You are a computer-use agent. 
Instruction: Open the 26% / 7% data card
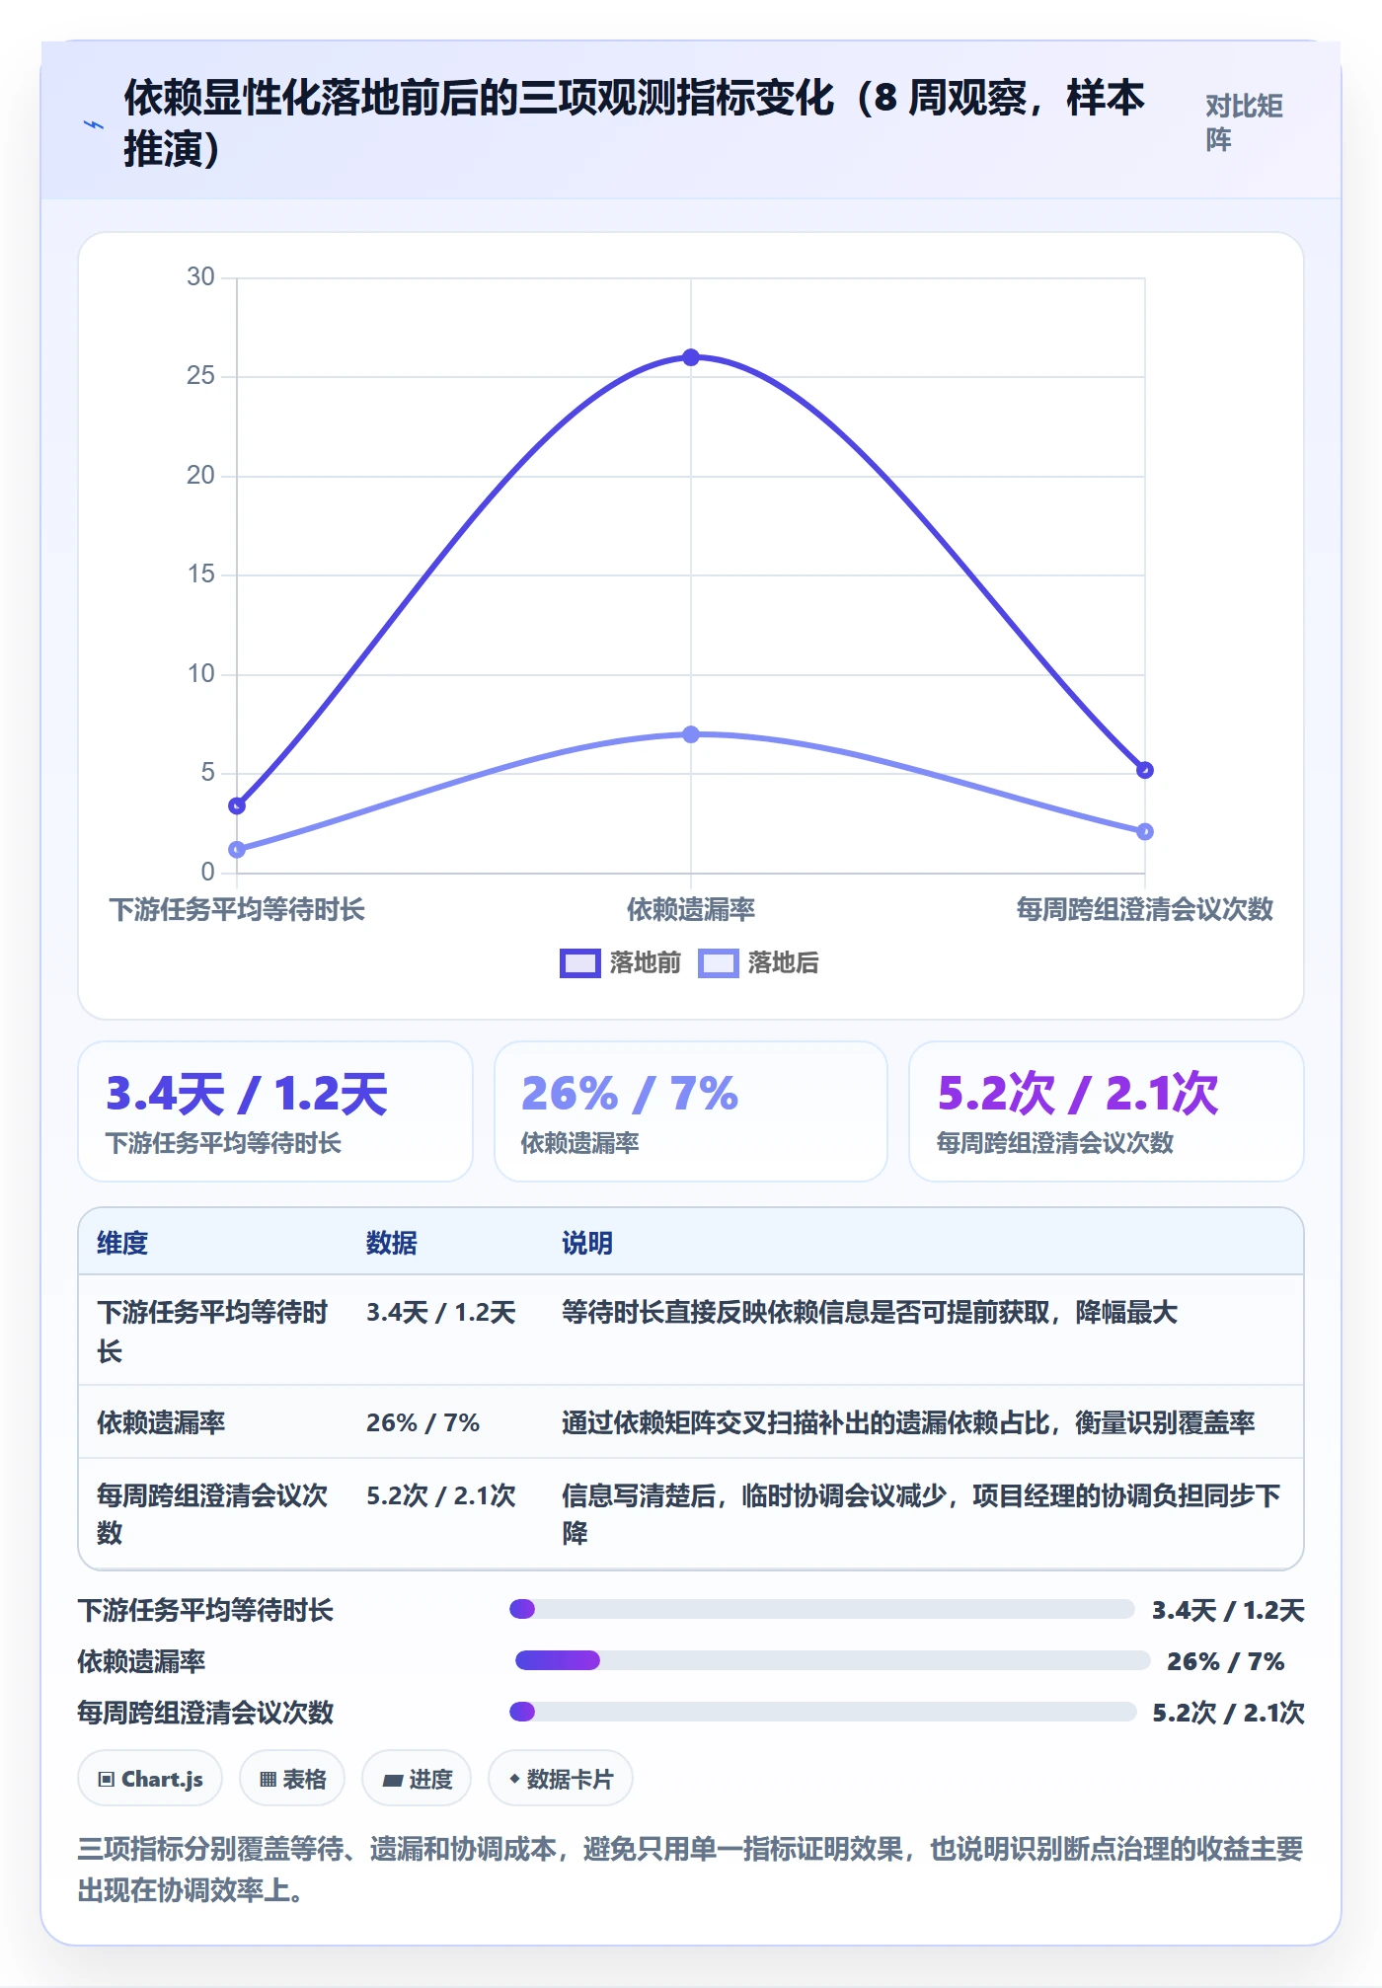(691, 1111)
